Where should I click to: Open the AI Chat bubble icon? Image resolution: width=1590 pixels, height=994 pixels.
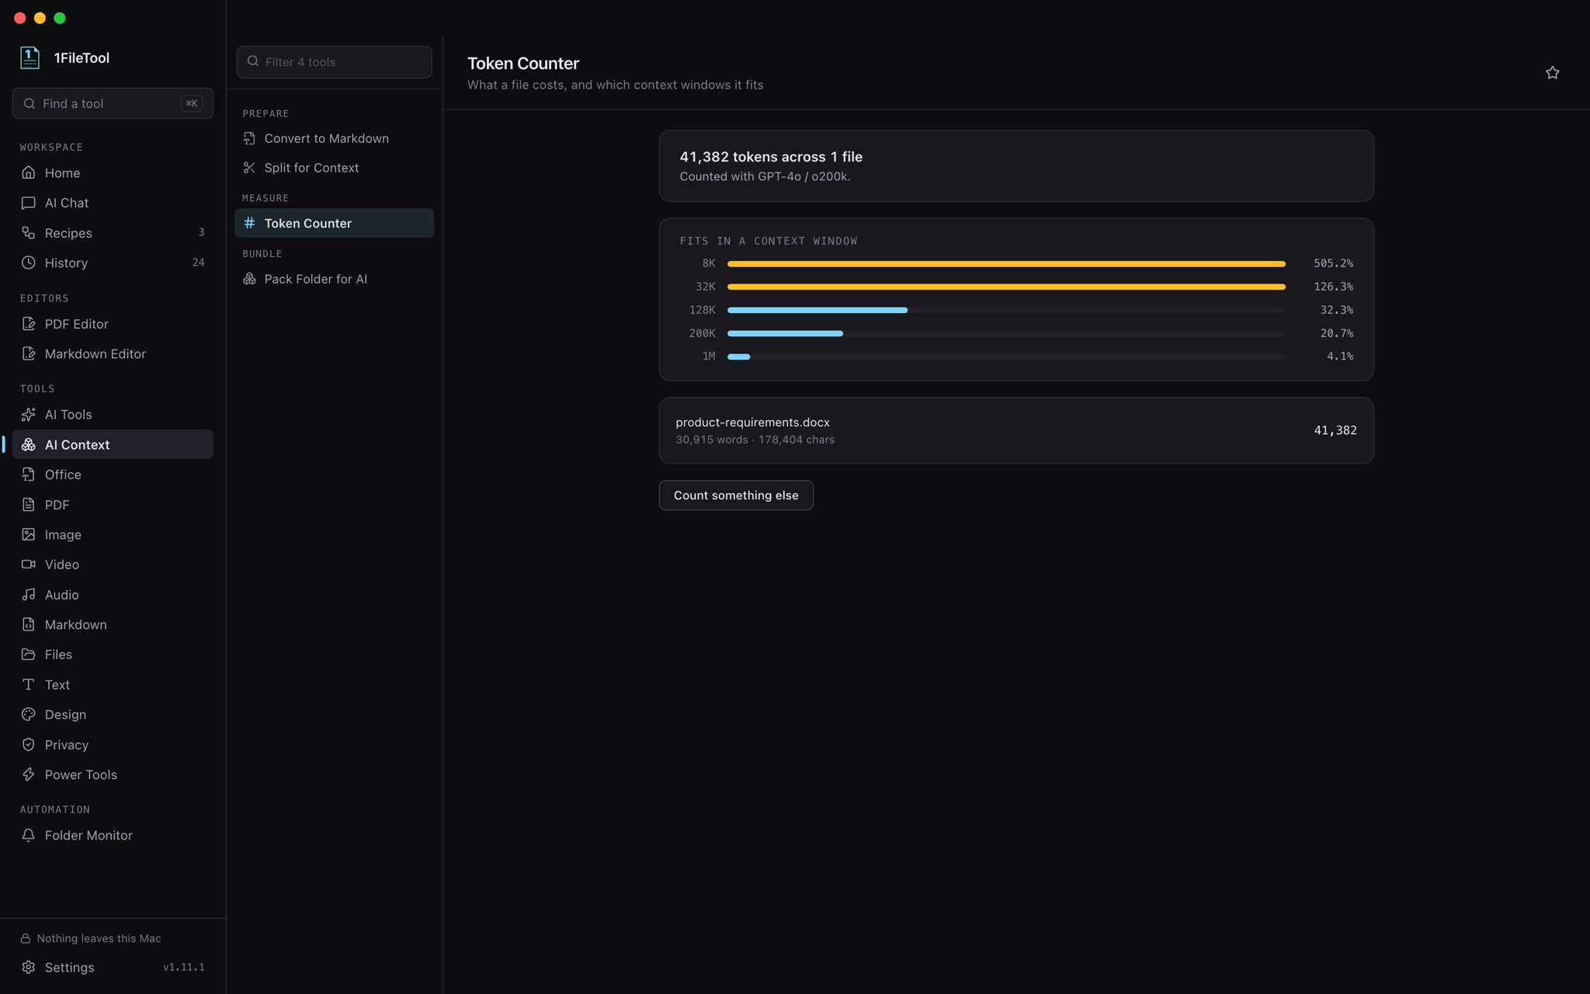point(29,203)
